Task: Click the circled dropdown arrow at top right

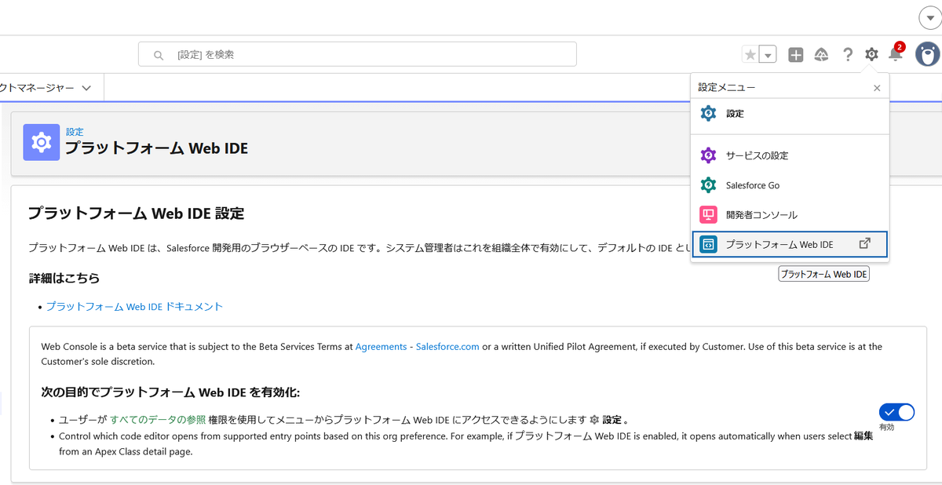Action: coord(931,19)
